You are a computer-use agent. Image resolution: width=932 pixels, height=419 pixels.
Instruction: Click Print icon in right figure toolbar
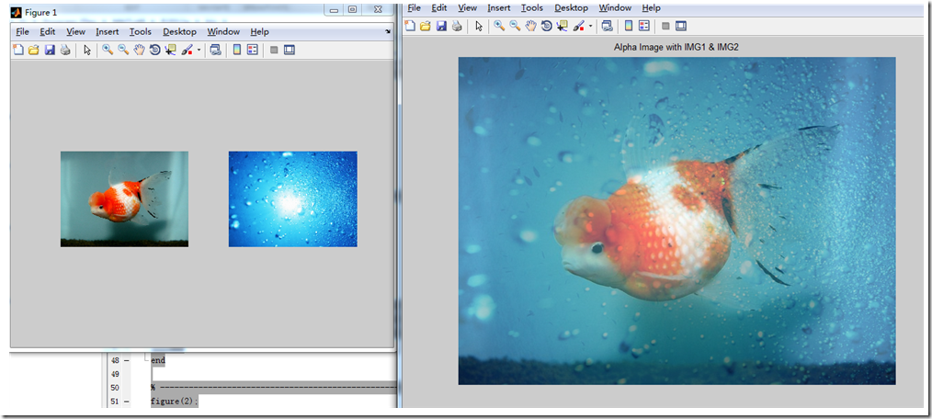[457, 26]
